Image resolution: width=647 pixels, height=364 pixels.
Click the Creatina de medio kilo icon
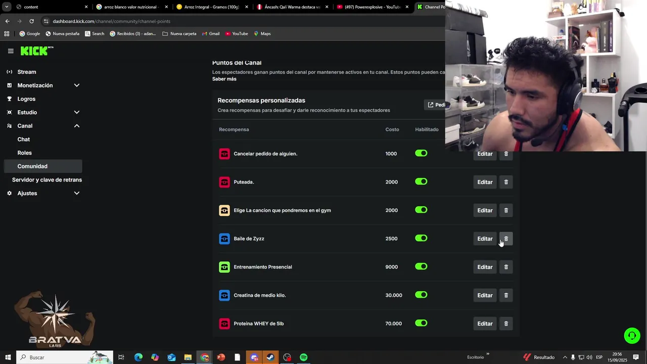224,295
